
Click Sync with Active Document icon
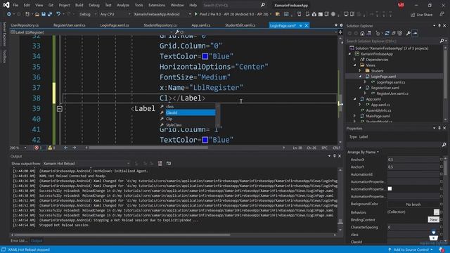(387, 33)
